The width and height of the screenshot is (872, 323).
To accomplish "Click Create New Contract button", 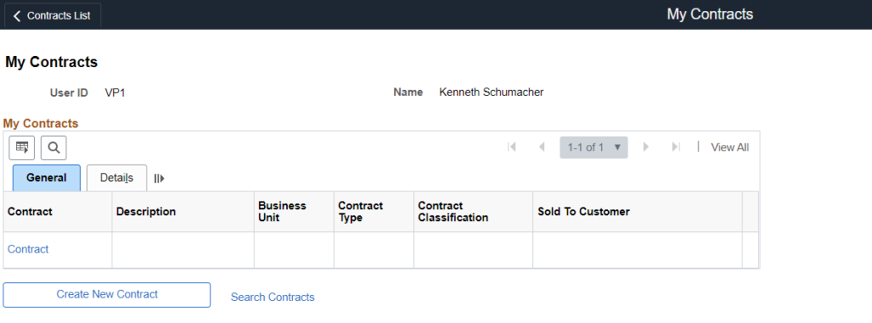I will coord(106,295).
